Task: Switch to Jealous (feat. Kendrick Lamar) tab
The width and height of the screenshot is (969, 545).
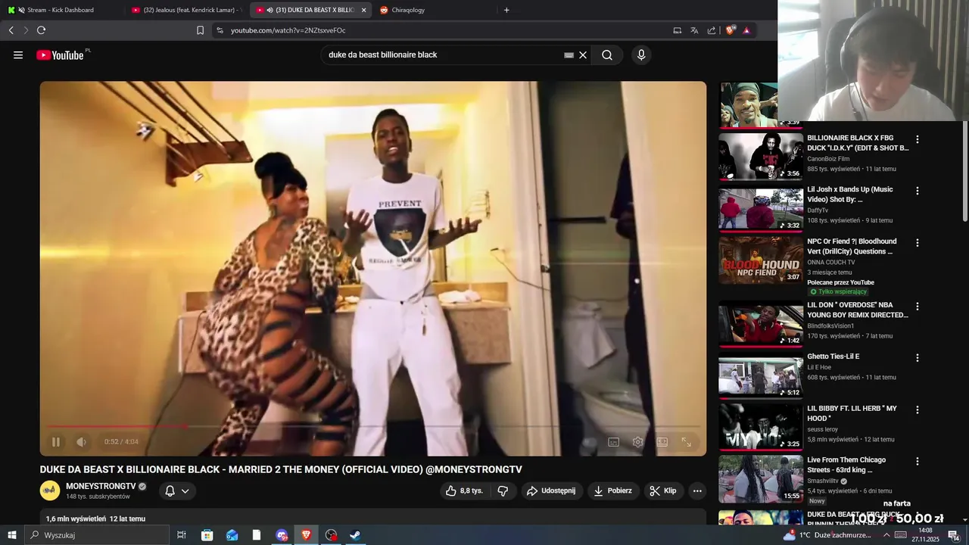Action: [x=187, y=10]
